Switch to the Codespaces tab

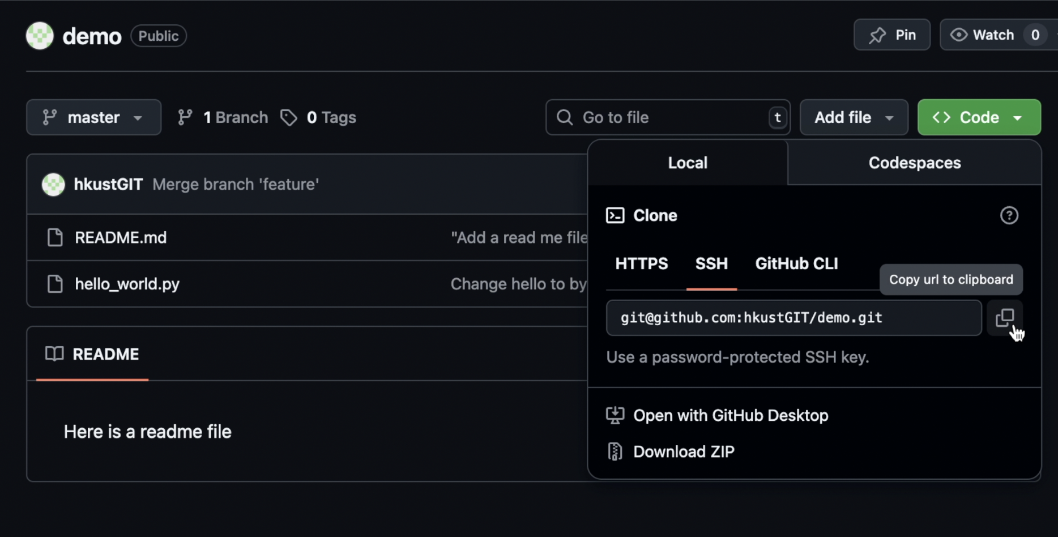(x=914, y=163)
